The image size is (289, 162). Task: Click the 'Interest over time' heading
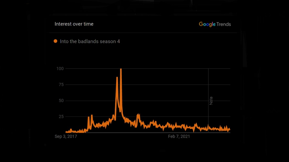point(74,24)
